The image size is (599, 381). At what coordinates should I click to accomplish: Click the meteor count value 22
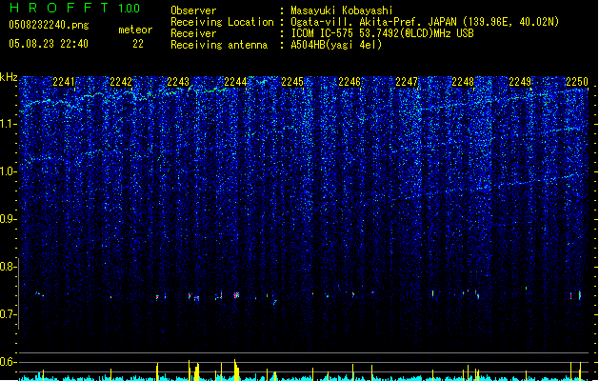(138, 44)
